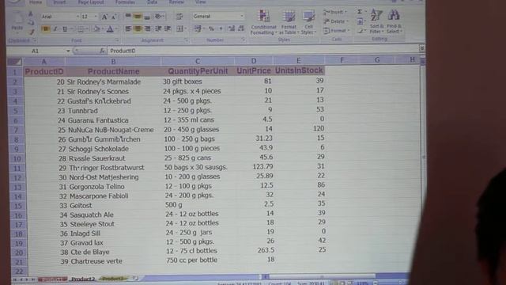506x285 pixels.
Task: Switch to the Formulas ribbon tab
Action: coord(126,2)
